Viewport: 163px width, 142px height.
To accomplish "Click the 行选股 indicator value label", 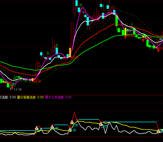I will (8, 97).
